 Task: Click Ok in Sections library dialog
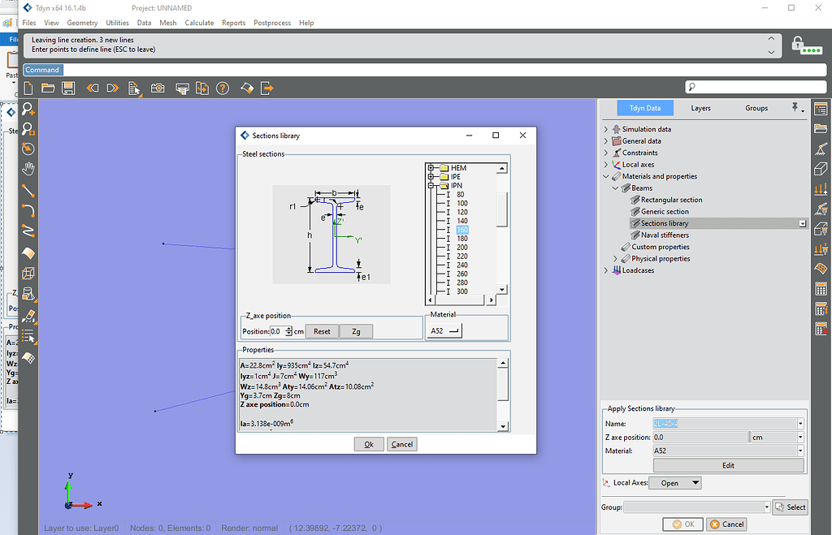[369, 444]
